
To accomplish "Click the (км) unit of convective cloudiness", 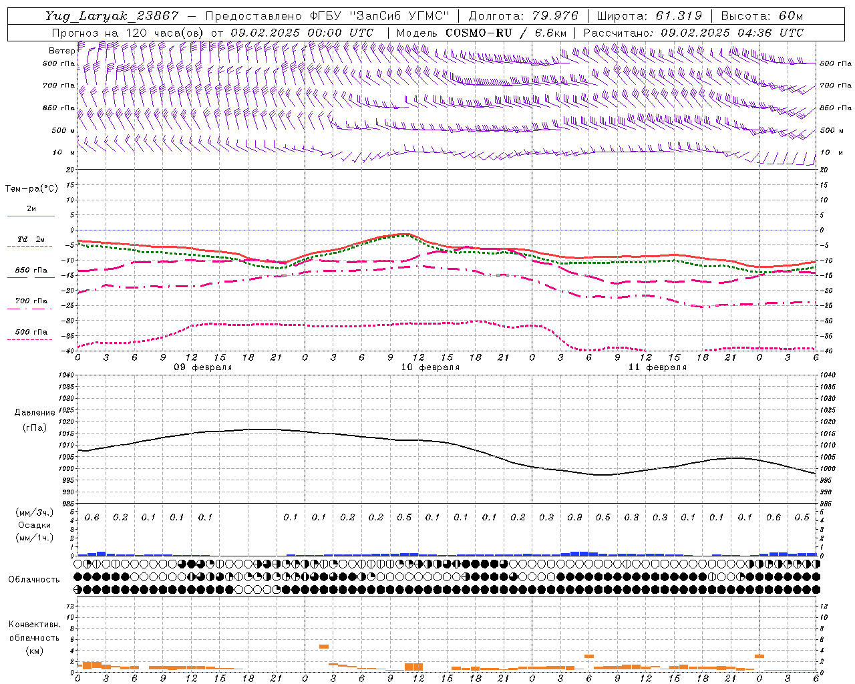I will (x=34, y=651).
